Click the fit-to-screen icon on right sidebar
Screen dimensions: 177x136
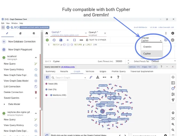click(x=173, y=119)
